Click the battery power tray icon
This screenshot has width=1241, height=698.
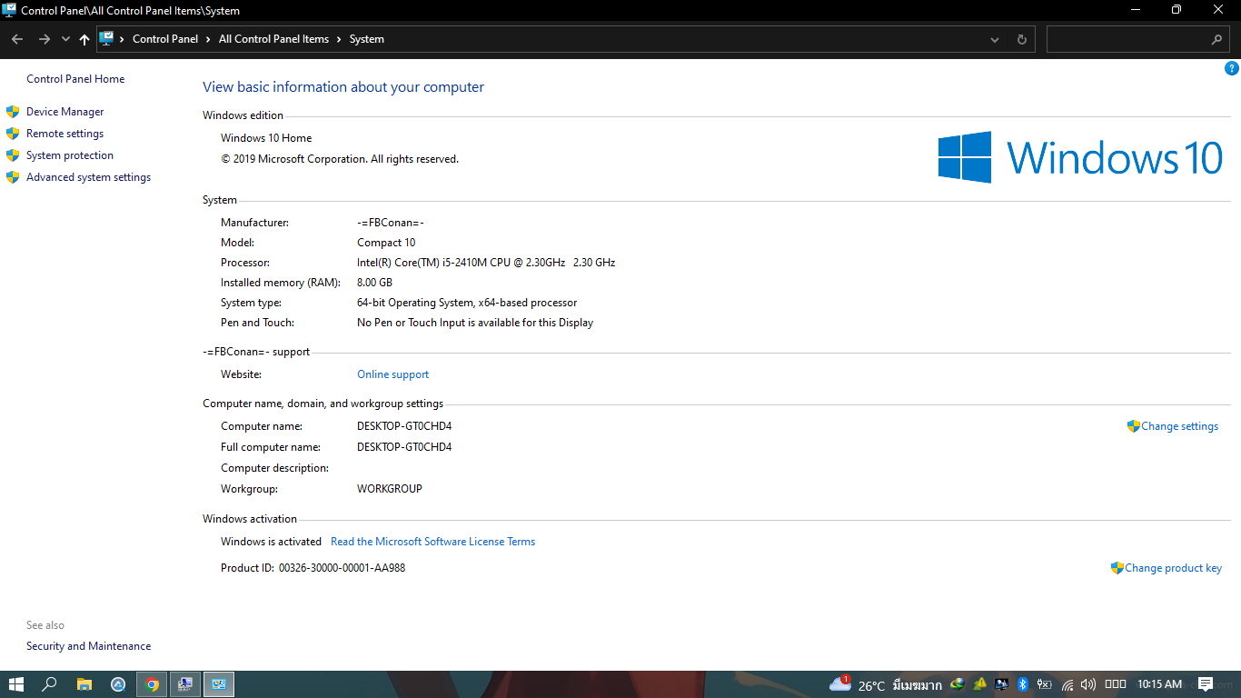click(x=1045, y=684)
